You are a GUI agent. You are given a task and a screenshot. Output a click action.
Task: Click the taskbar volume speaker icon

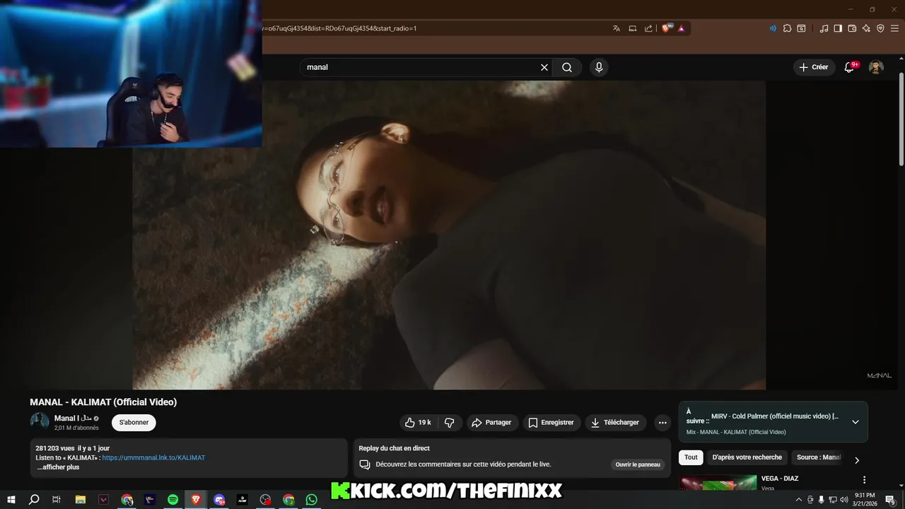click(x=843, y=500)
